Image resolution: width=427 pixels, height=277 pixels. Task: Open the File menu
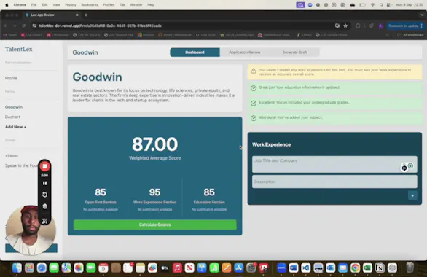tap(34, 4)
